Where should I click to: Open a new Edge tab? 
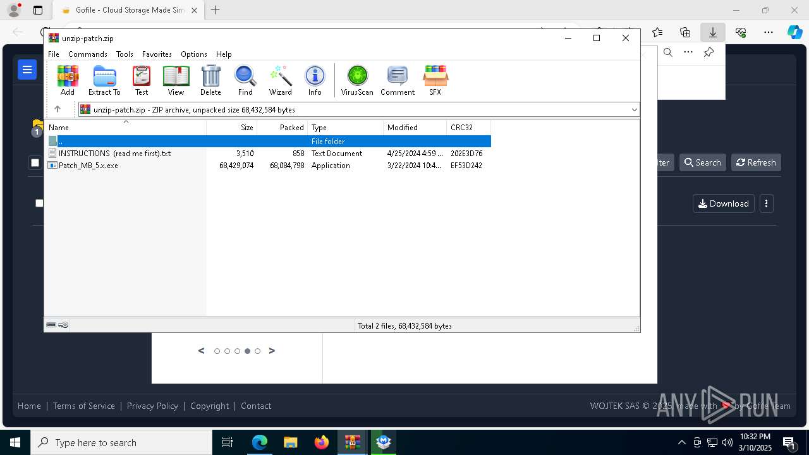tap(216, 10)
